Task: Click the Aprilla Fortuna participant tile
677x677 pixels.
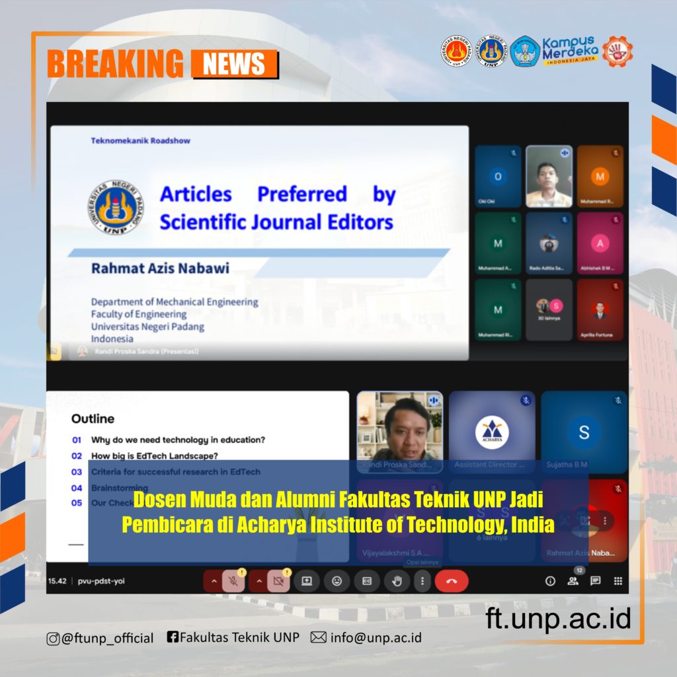Action: [x=600, y=309]
